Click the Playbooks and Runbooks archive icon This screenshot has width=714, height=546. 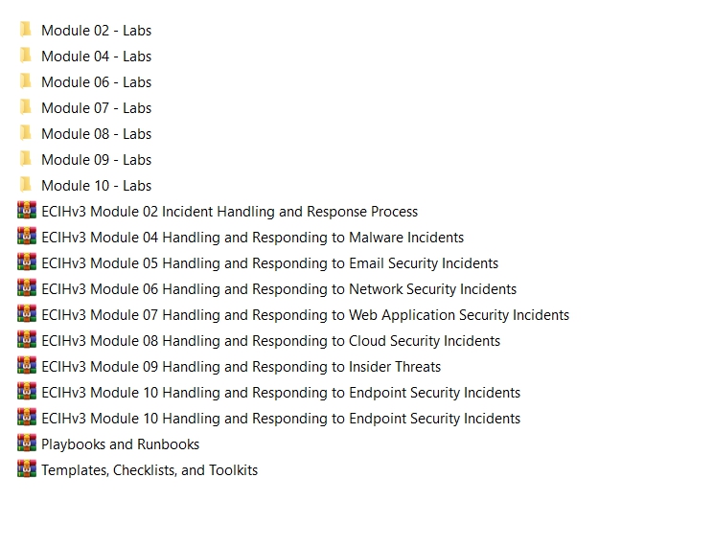(x=27, y=444)
